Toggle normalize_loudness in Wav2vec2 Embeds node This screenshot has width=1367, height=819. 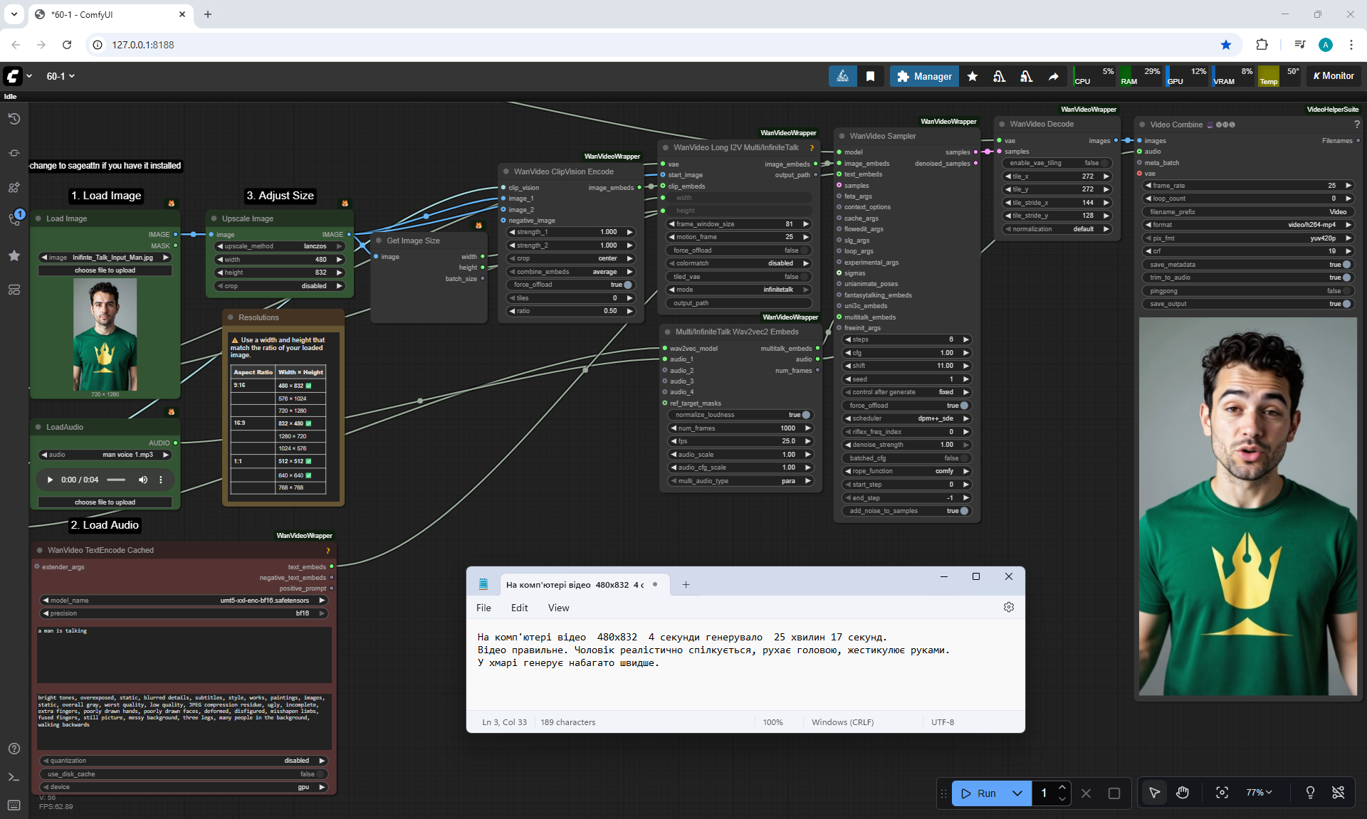pyautogui.click(x=806, y=415)
